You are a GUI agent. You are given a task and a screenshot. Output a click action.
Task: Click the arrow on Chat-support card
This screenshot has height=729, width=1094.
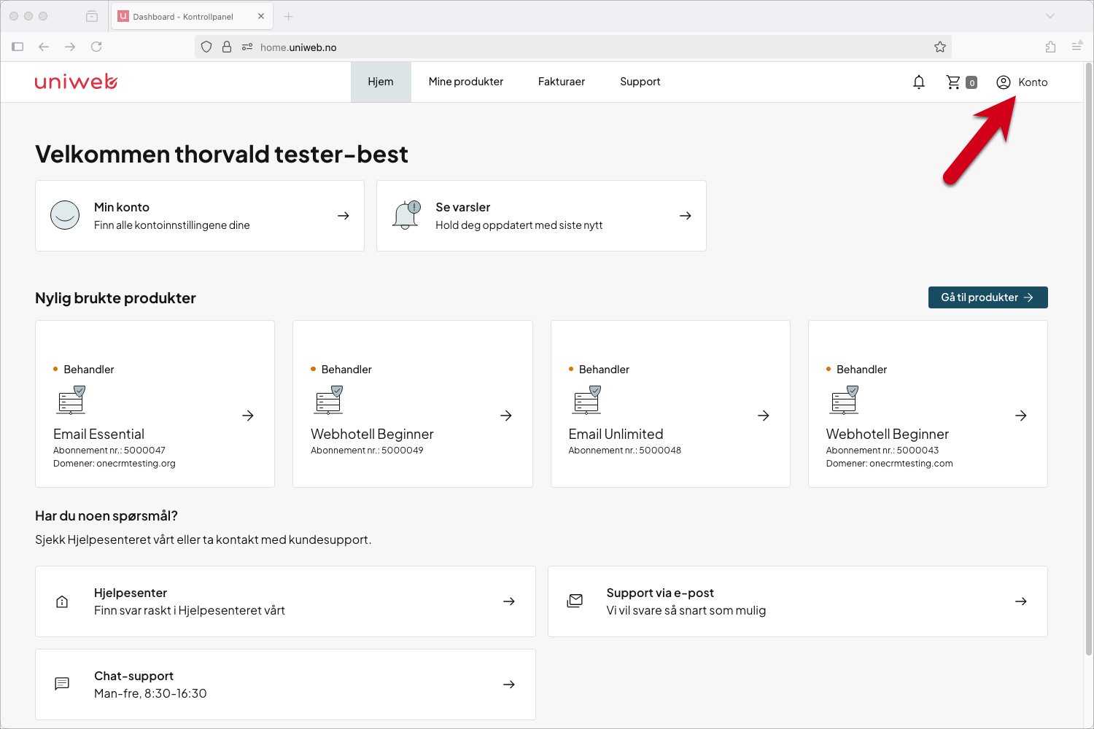(509, 685)
